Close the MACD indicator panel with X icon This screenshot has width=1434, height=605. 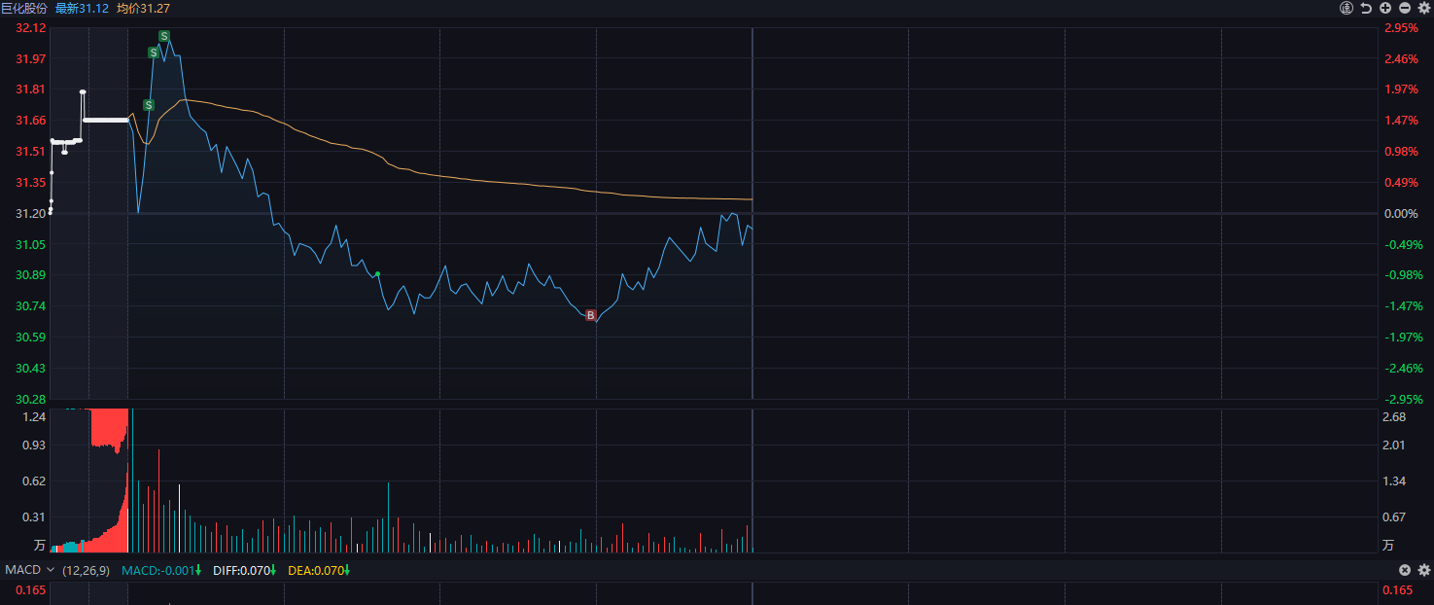(1405, 570)
